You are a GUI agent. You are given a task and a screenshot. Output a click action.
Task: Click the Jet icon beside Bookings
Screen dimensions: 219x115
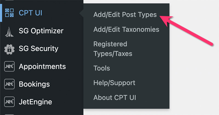pyautogui.click(x=9, y=84)
